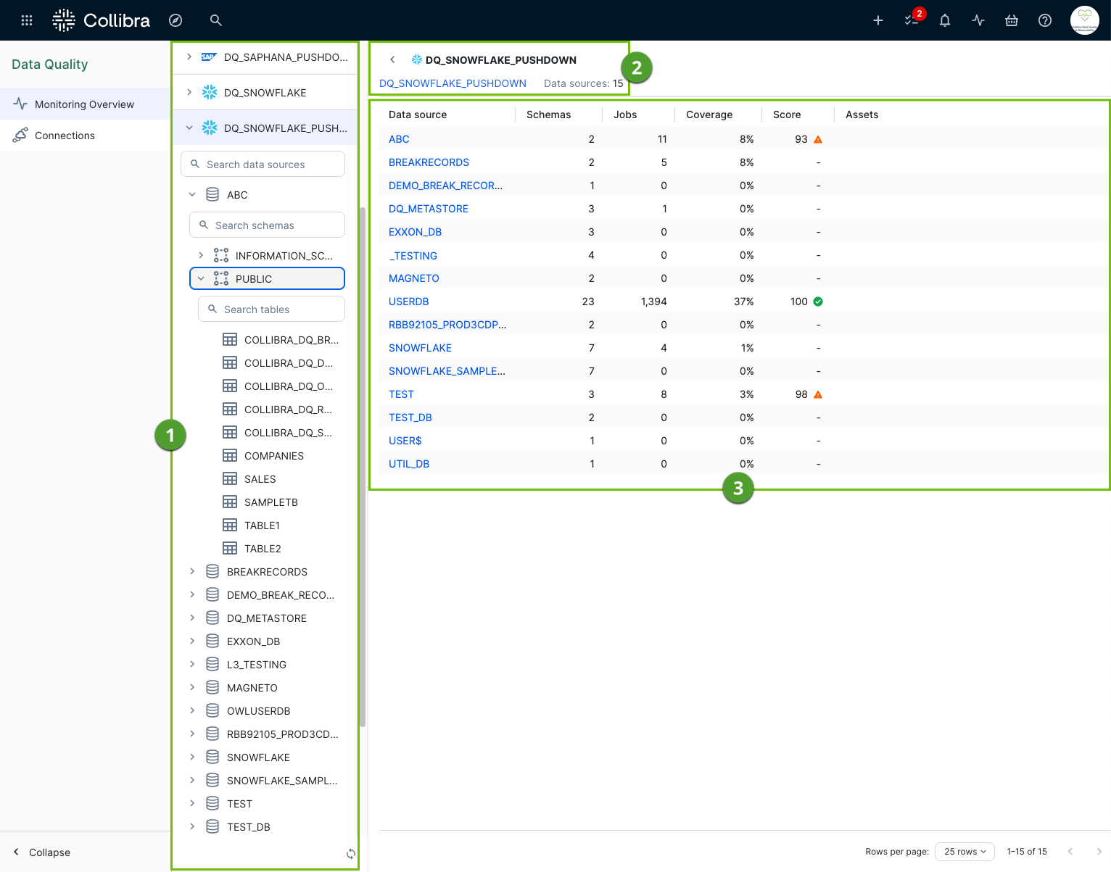Image resolution: width=1111 pixels, height=872 pixels.
Task: Click the Search tables input field
Action: coord(271,309)
